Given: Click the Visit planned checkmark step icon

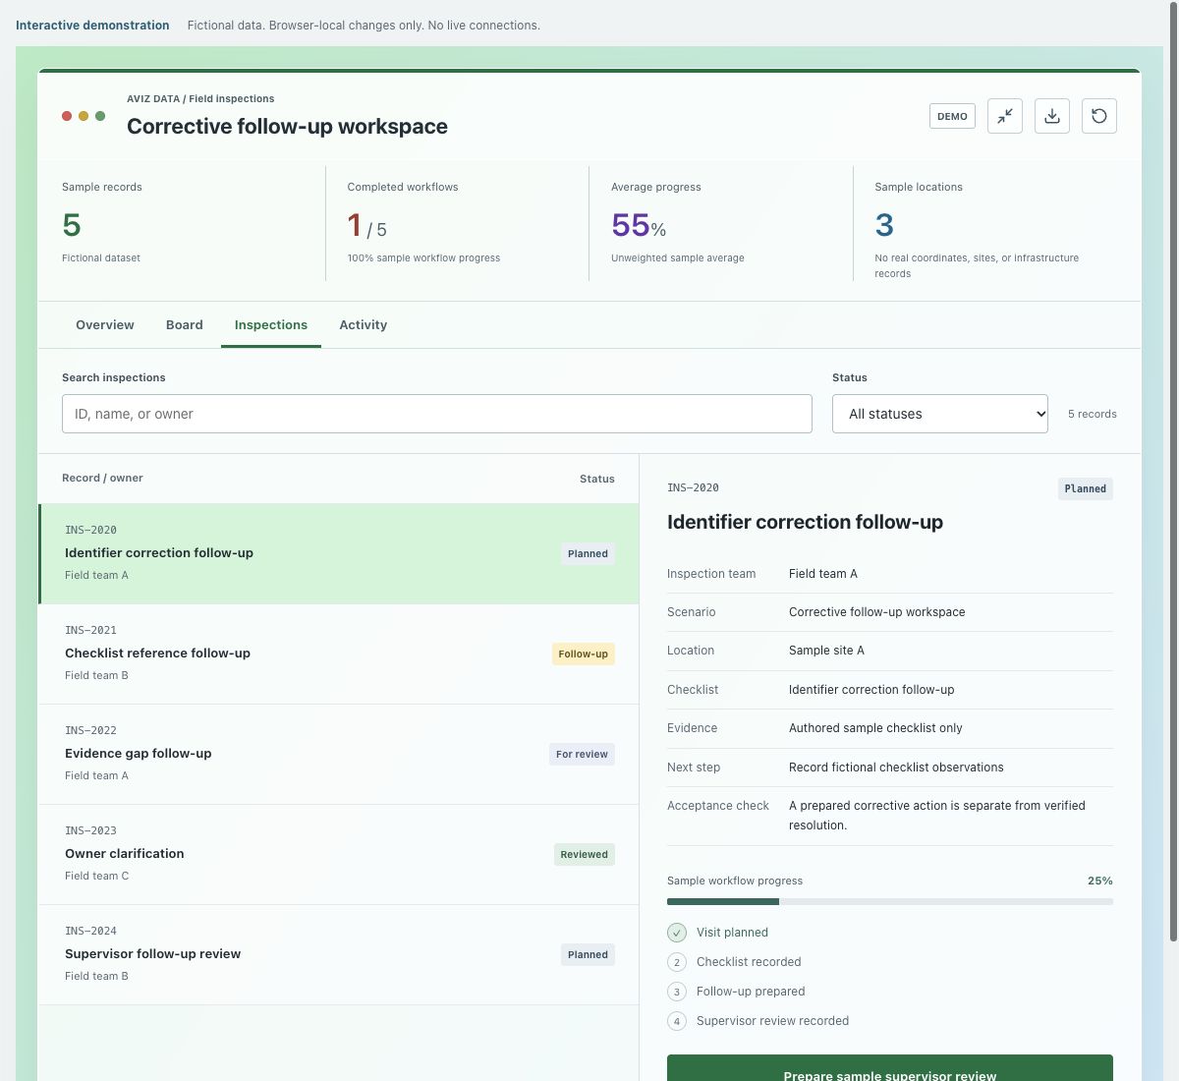Looking at the screenshot, I should (677, 933).
